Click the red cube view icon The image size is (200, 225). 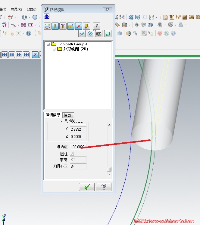tap(10, 17)
